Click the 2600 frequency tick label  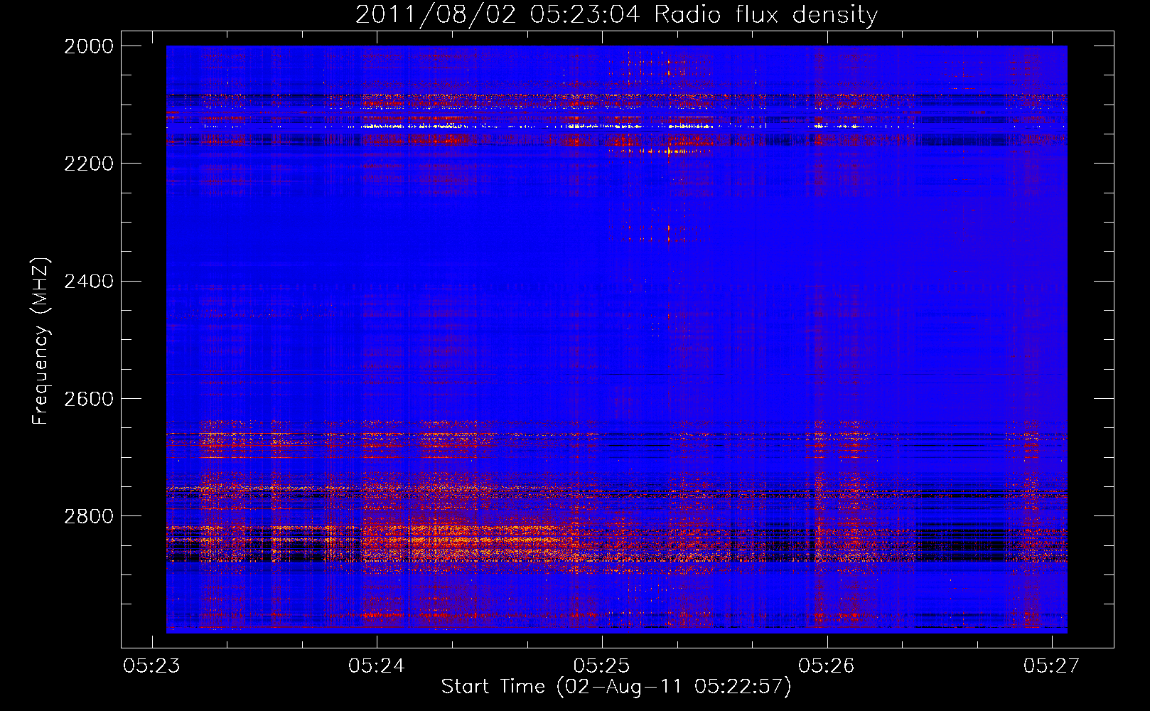(x=89, y=399)
